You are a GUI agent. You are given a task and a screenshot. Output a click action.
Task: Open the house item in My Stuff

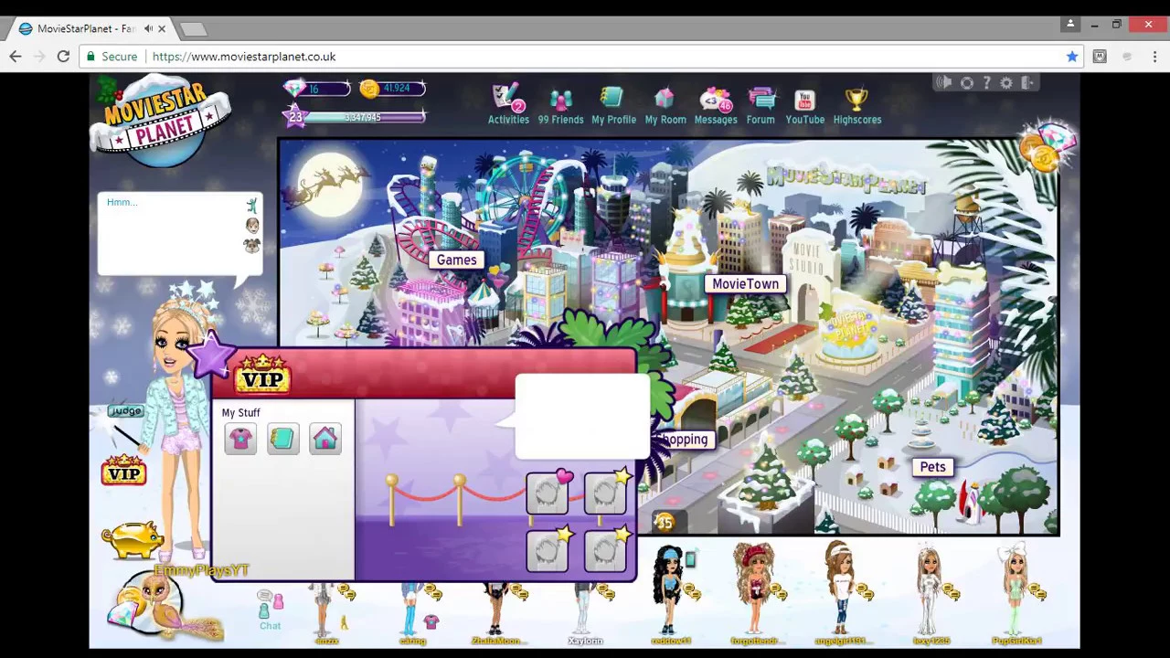coord(324,439)
